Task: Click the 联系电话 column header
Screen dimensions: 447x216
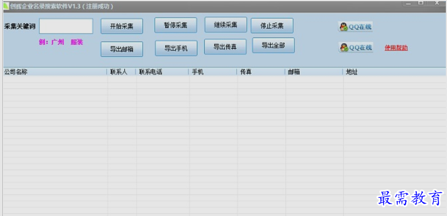Action: 162,72
